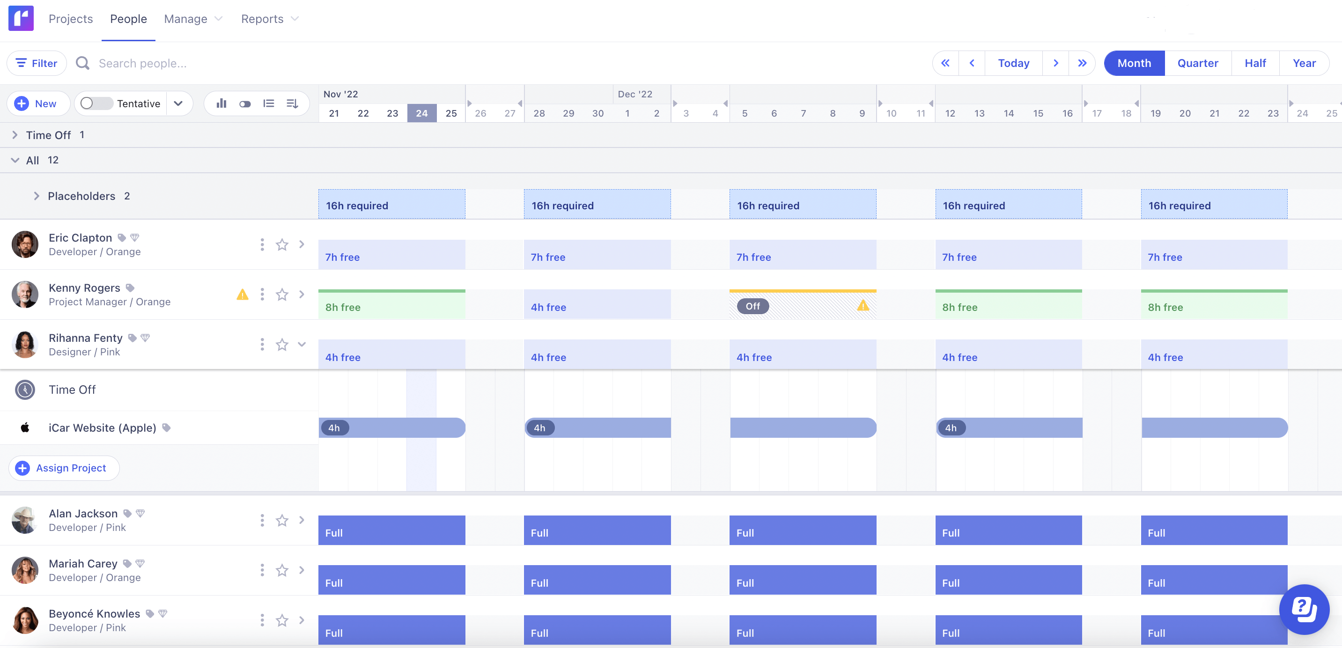Switch the timeline view to Quarter
Viewport: 1342px width, 648px height.
1198,63
